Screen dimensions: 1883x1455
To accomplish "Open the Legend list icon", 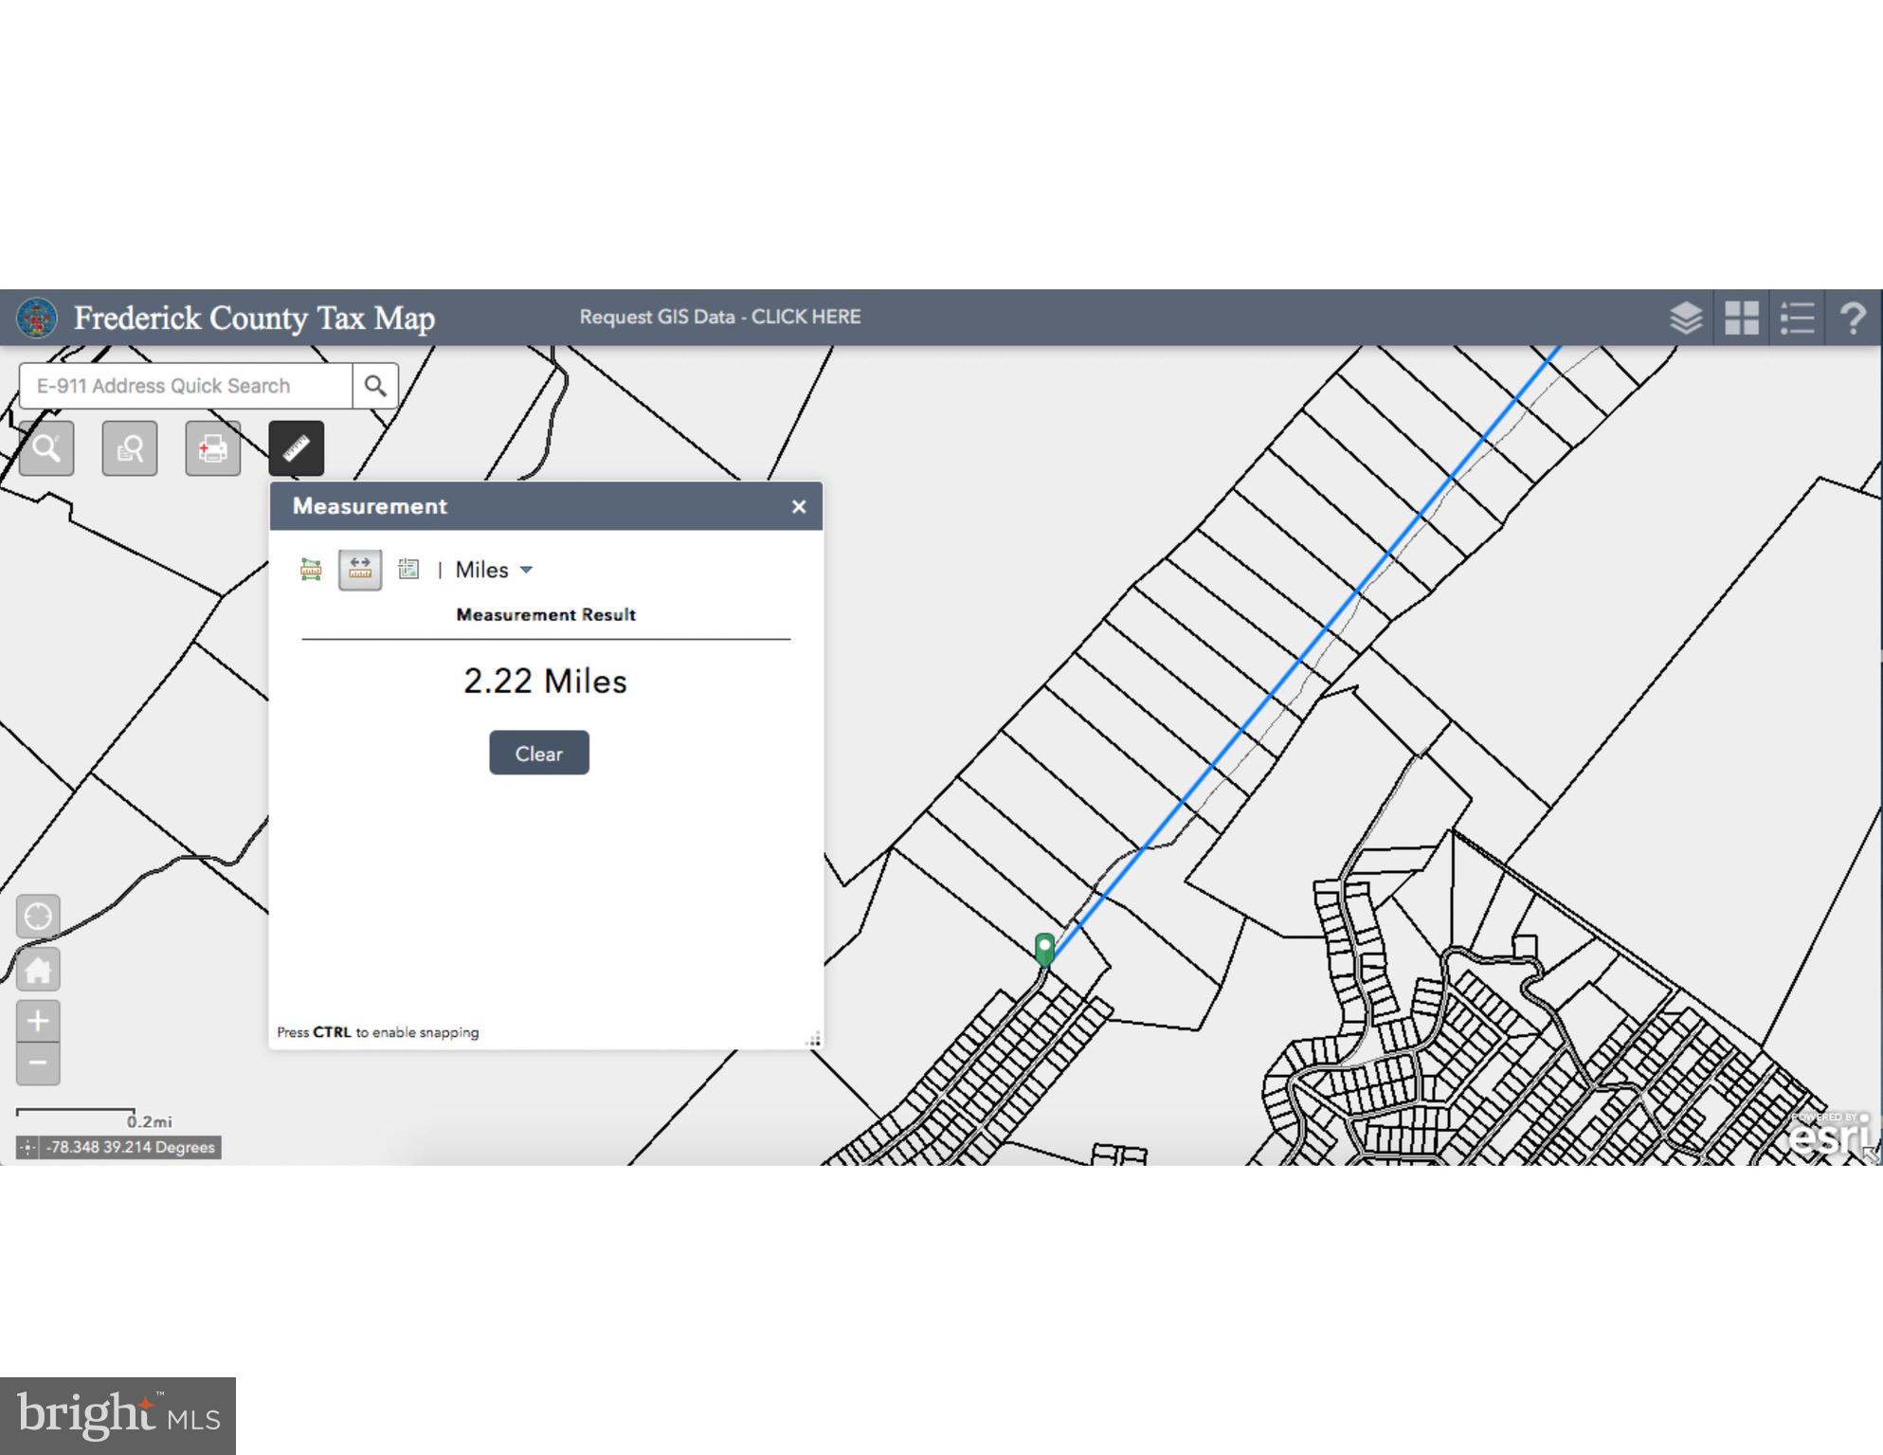I will [x=1797, y=318].
